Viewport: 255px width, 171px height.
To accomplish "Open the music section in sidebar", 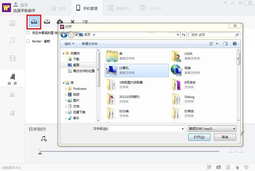I will click(12, 41).
